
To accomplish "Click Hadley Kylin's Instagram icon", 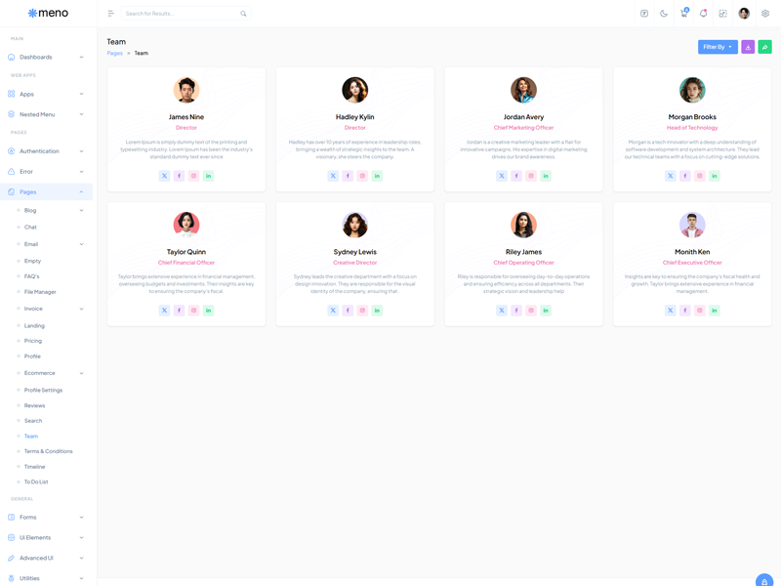I will coord(362,176).
